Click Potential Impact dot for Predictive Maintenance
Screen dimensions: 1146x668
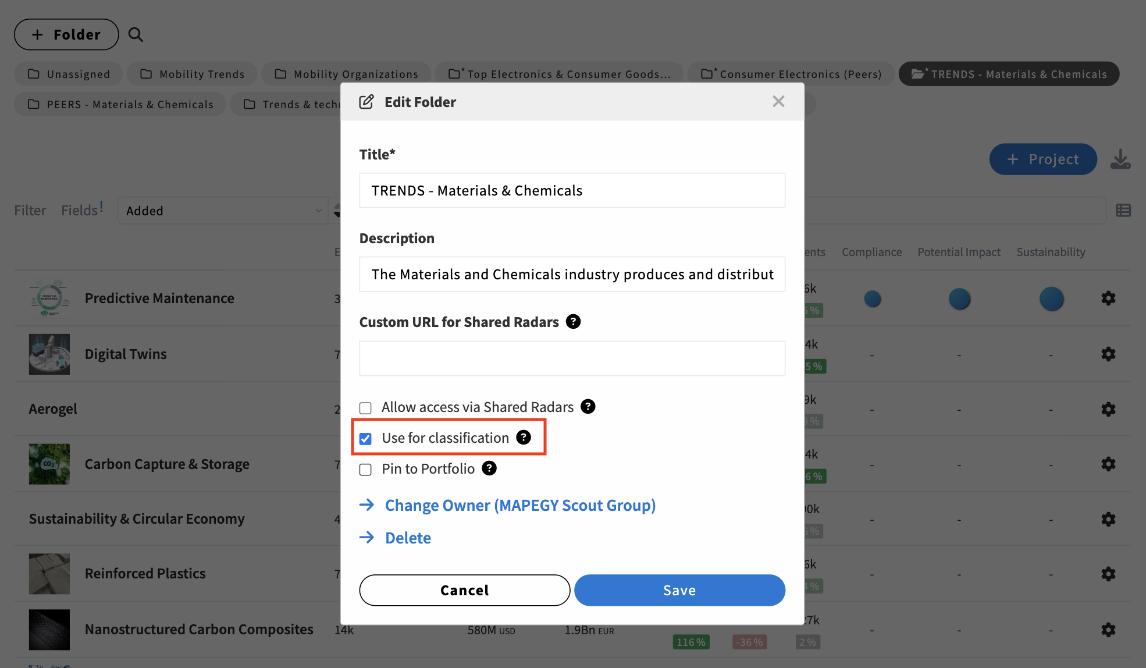[959, 299]
